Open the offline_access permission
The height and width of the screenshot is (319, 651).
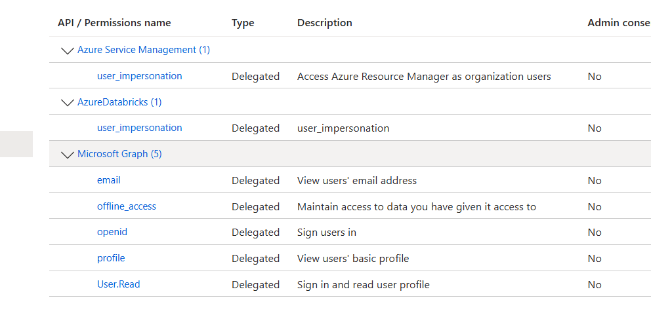[x=127, y=206]
